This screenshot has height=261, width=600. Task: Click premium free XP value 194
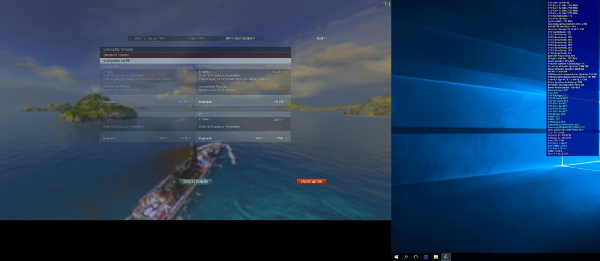point(258,138)
